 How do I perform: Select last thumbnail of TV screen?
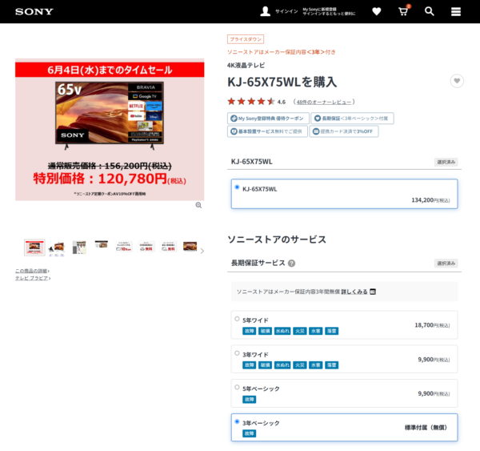(190, 246)
